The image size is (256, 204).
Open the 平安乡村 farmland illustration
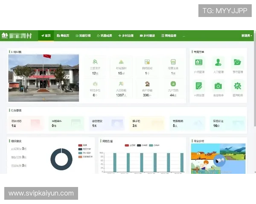click(x=218, y=159)
